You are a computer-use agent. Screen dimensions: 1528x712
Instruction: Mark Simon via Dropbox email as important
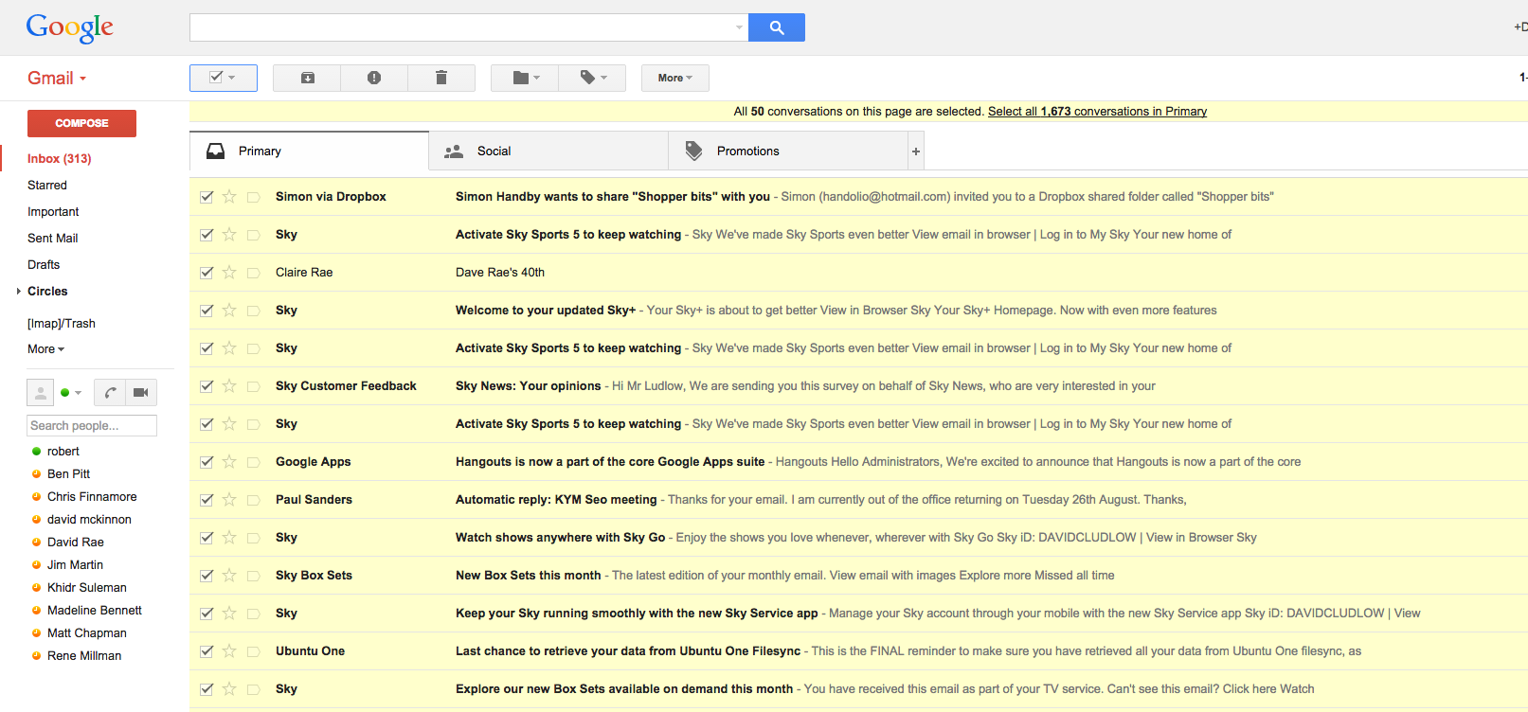coord(253,197)
